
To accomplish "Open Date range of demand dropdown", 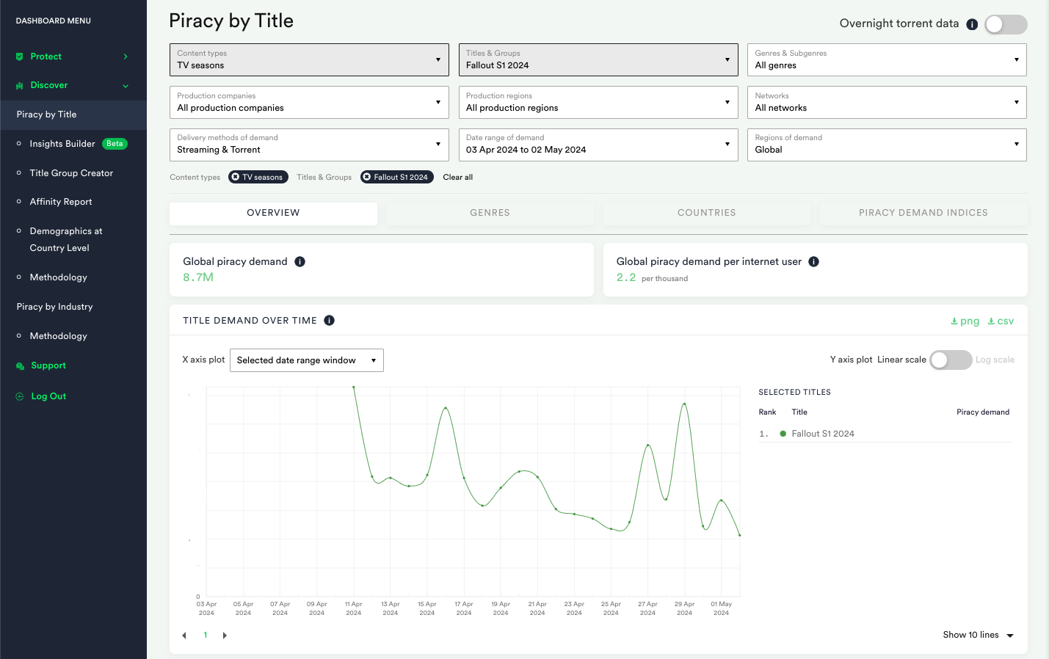I will point(598,145).
